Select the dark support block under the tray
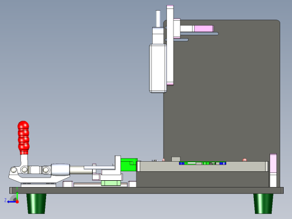The width and height of the screenshot is (292, 219). tap(203, 179)
